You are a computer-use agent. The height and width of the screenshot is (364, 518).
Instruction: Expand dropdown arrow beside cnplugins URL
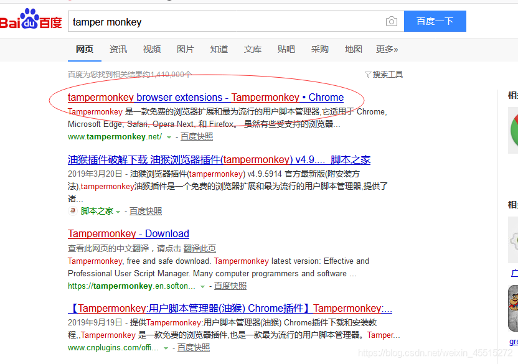tap(166, 348)
